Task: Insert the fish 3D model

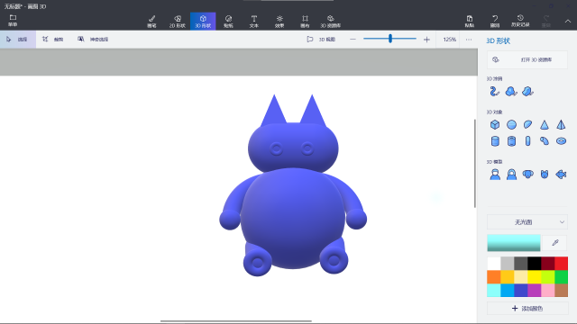Action: [x=561, y=174]
